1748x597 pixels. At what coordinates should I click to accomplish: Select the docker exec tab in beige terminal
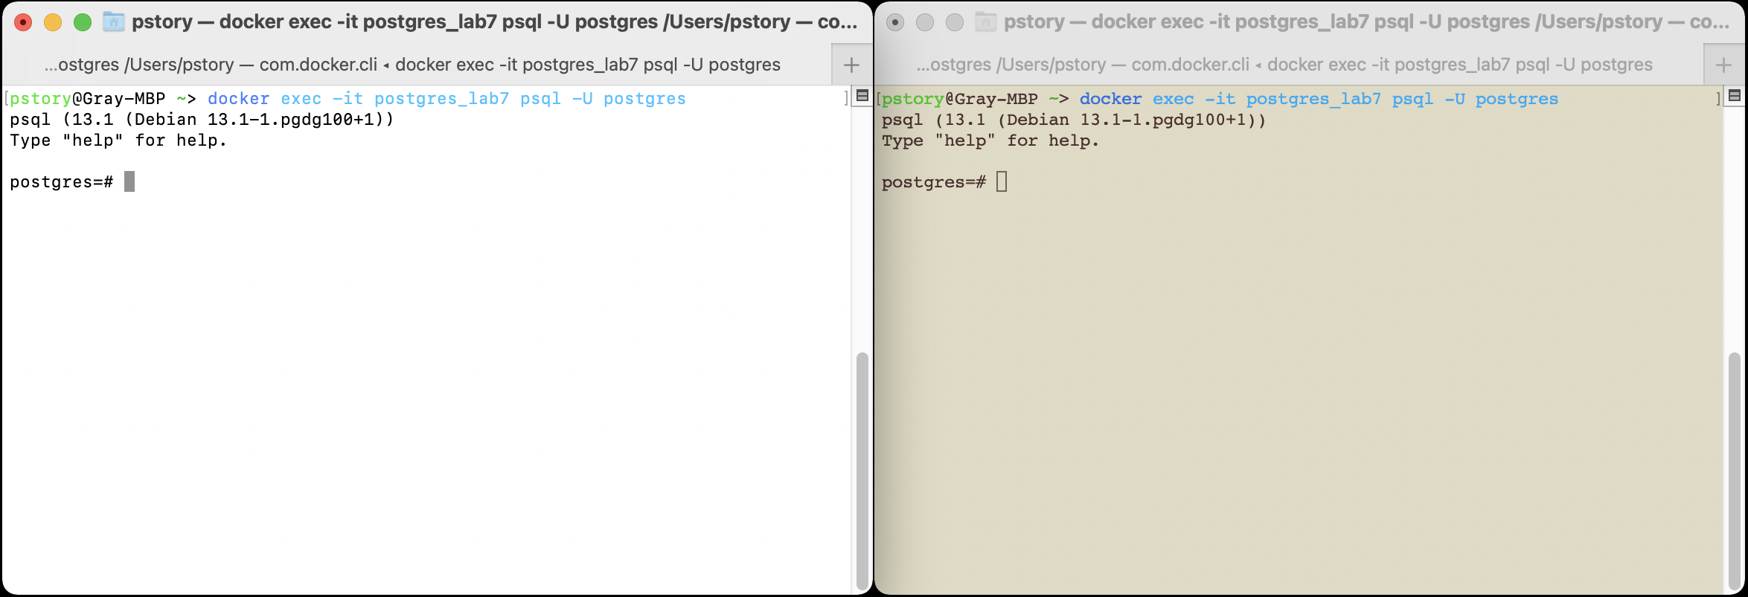[1284, 65]
